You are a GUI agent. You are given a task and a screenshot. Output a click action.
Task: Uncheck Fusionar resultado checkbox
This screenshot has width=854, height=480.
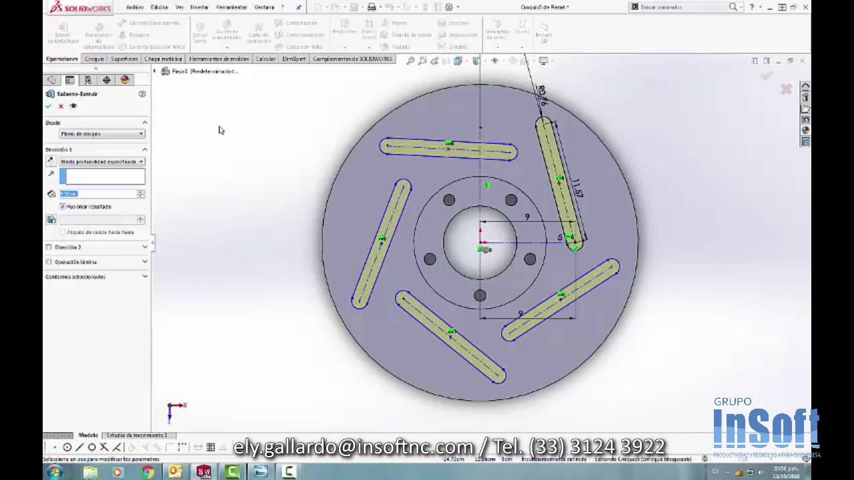(x=63, y=207)
